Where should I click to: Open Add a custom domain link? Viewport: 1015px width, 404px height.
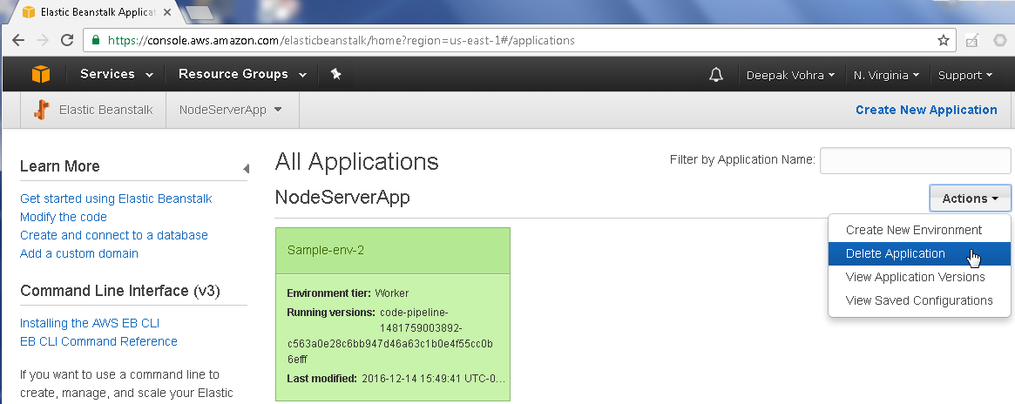[79, 253]
